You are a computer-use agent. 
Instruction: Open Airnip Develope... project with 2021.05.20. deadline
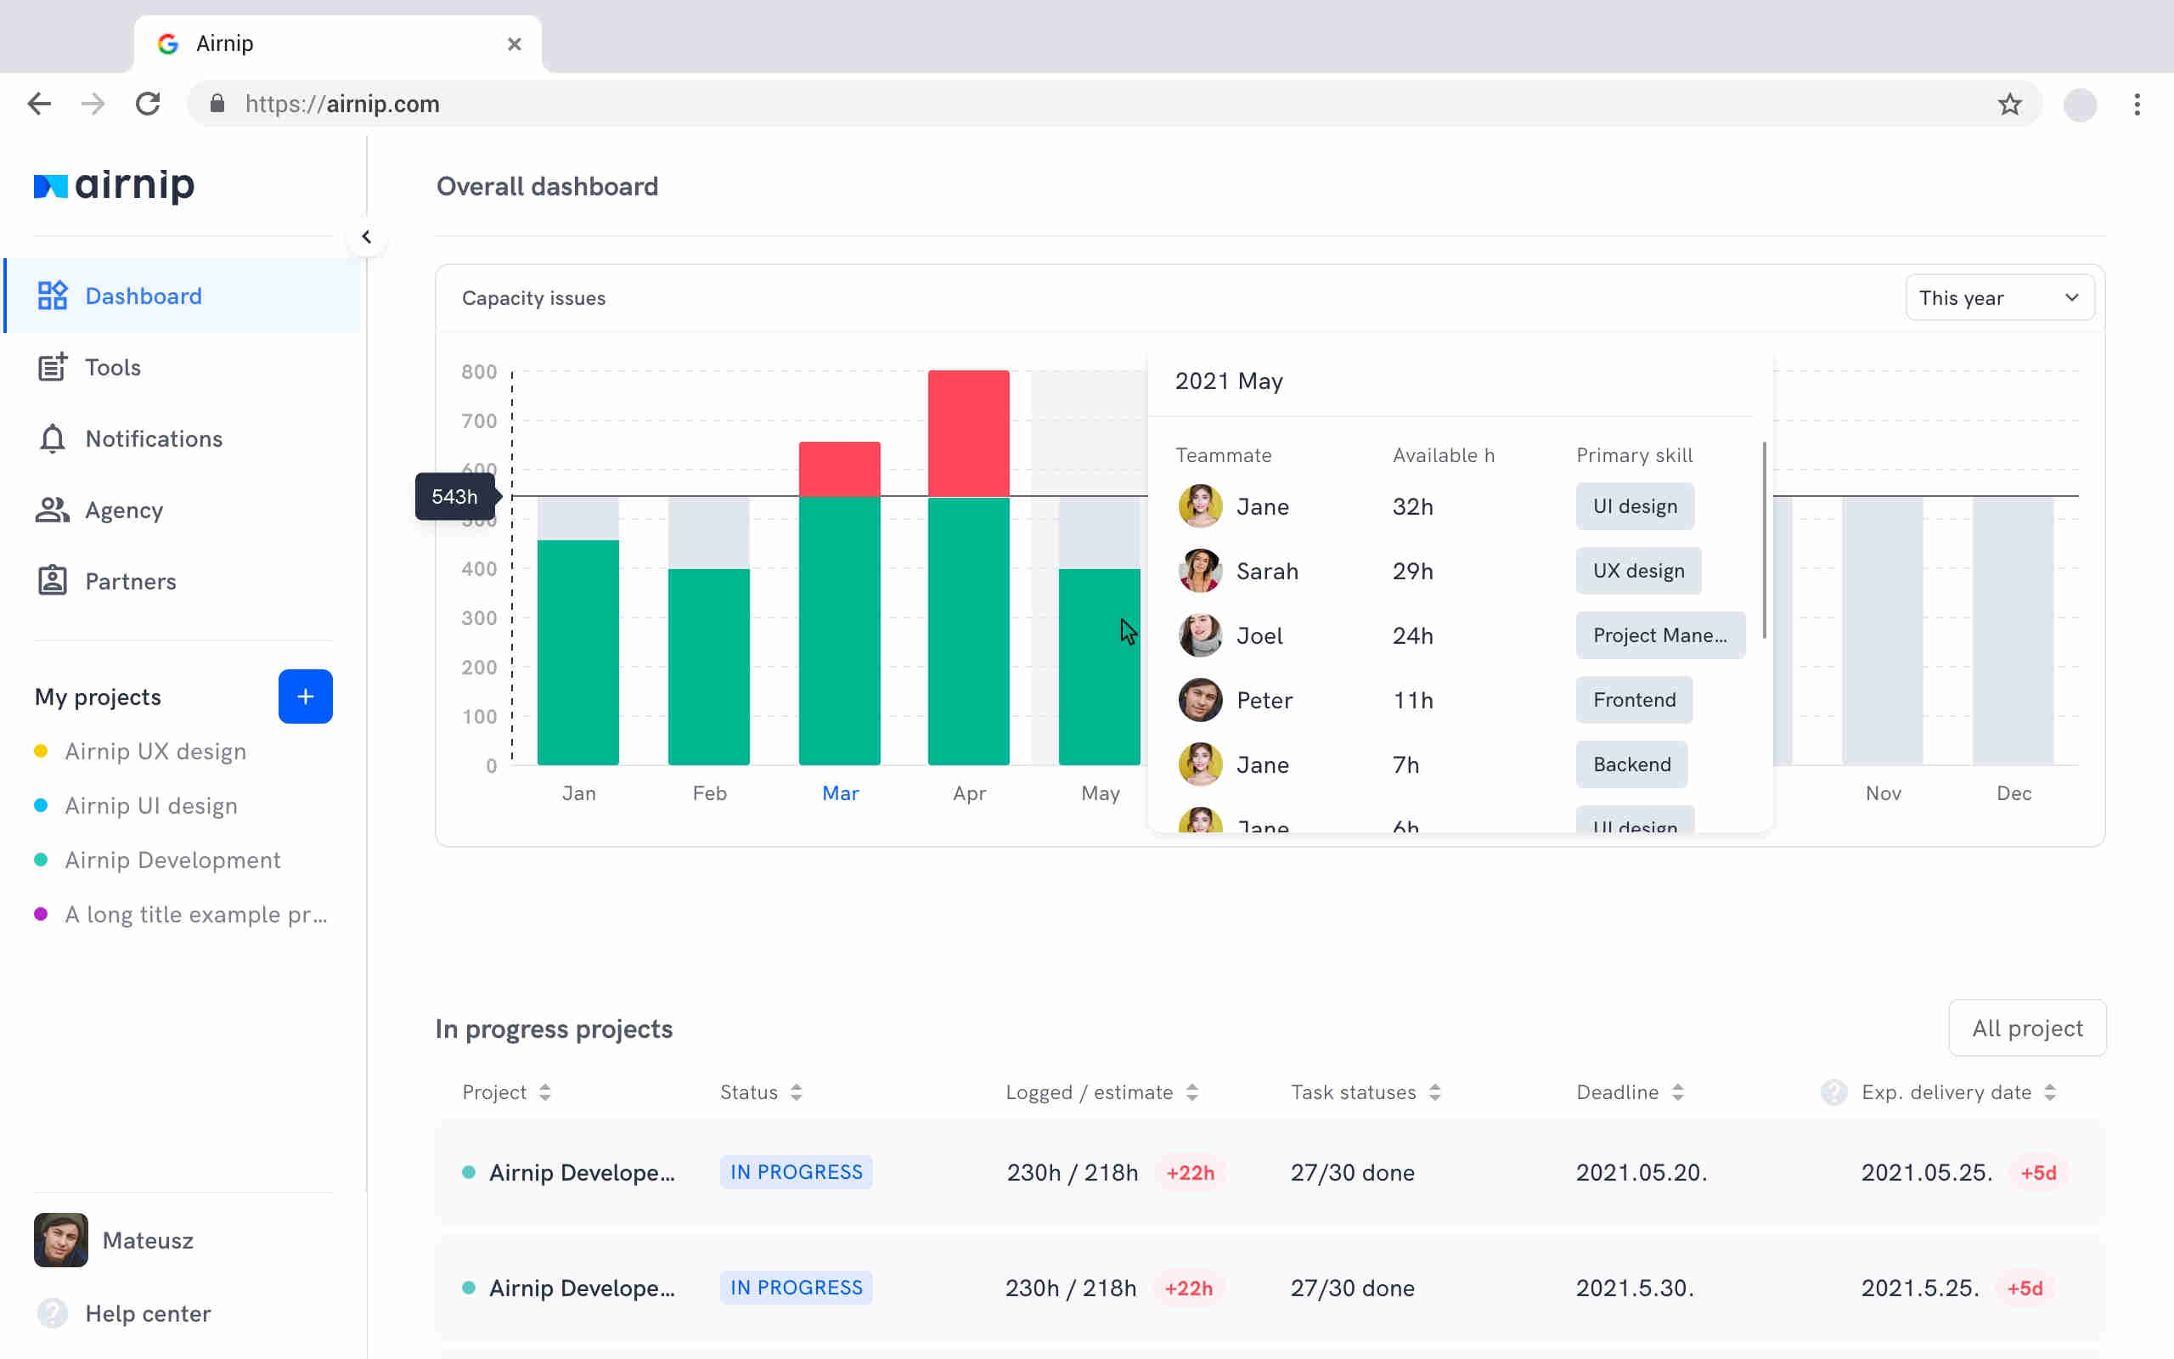pyautogui.click(x=581, y=1172)
